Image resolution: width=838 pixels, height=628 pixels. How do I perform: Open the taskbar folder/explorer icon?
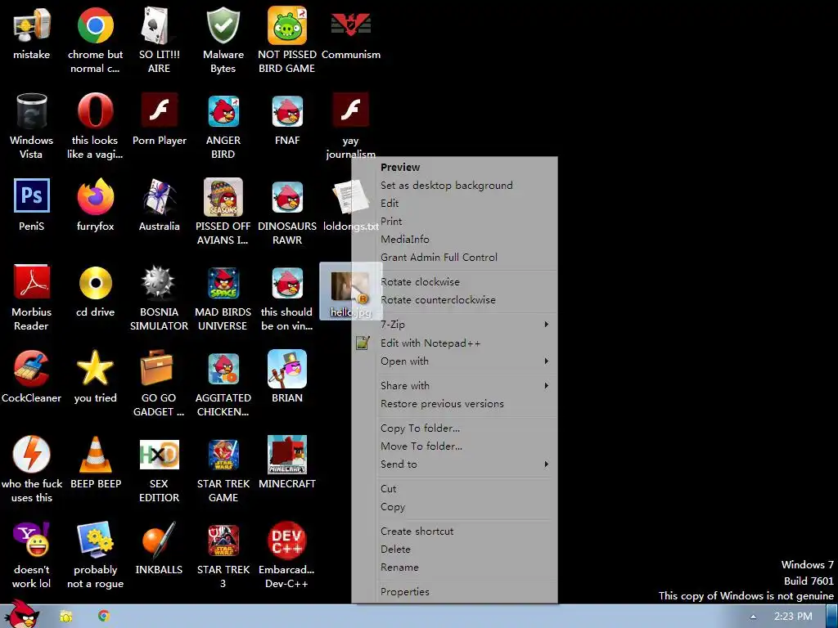[x=66, y=617]
